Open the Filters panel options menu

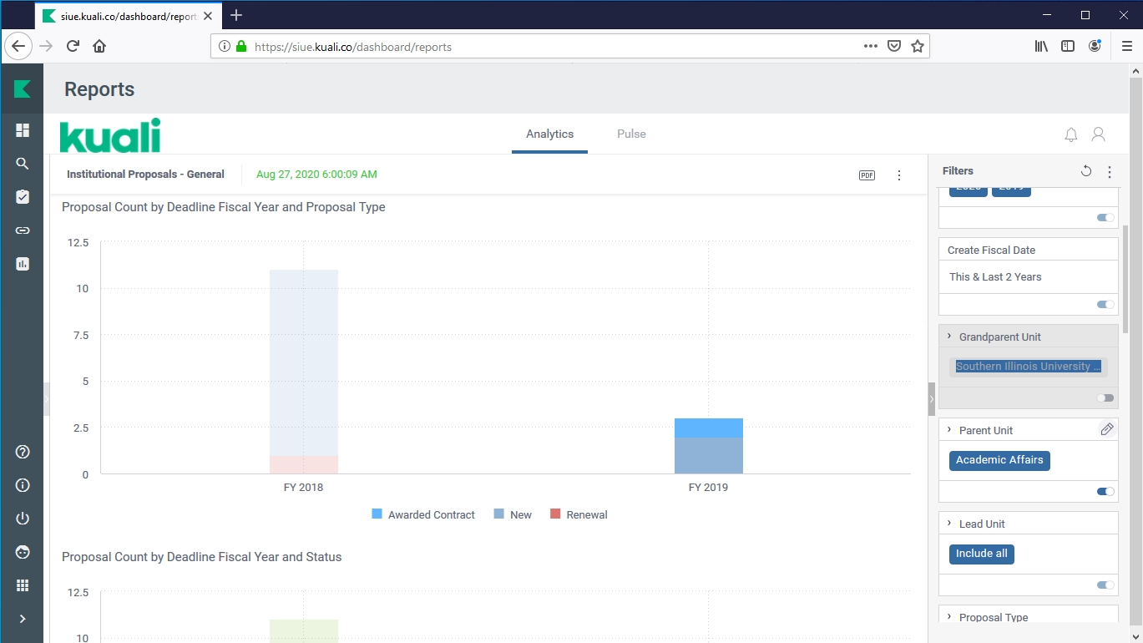point(1109,172)
